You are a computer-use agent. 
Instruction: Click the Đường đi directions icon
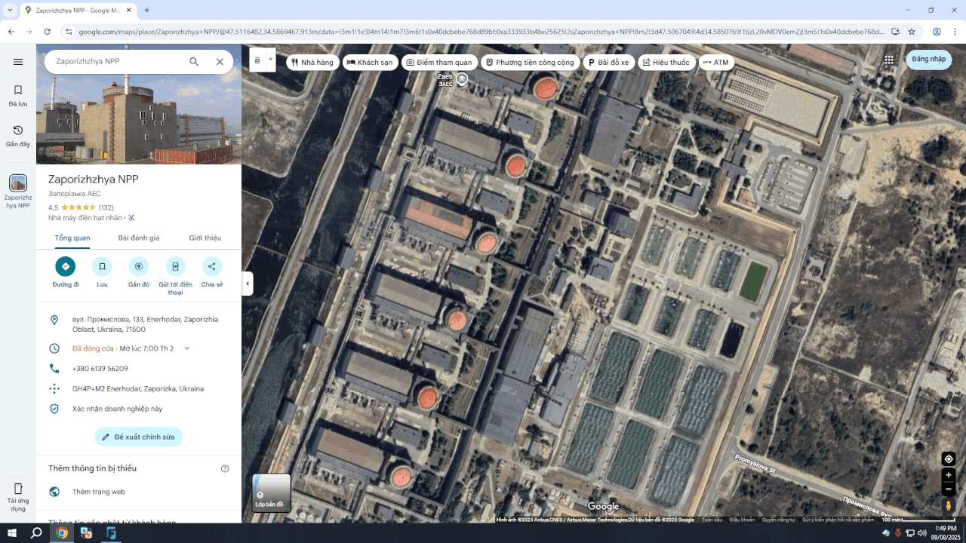point(65,266)
